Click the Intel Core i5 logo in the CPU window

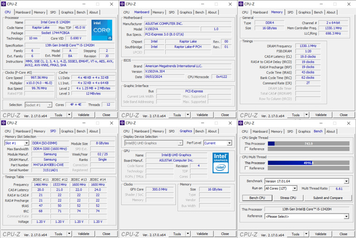[102, 30]
